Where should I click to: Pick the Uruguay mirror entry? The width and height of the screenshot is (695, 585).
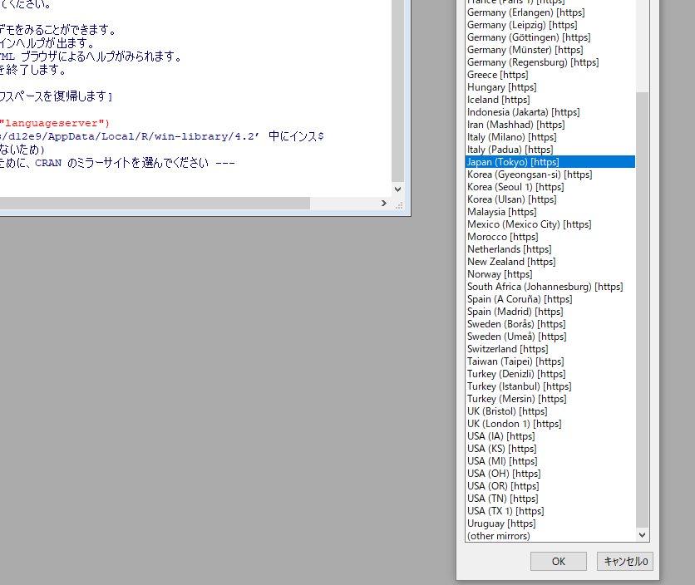[x=501, y=523]
